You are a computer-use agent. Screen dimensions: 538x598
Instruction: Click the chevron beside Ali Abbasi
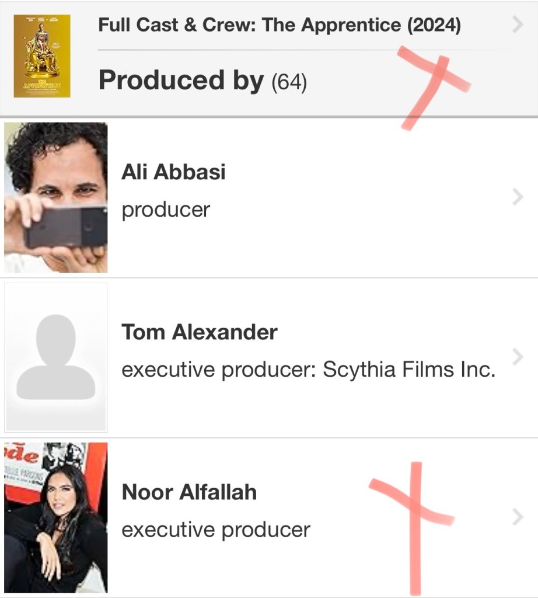point(517,198)
